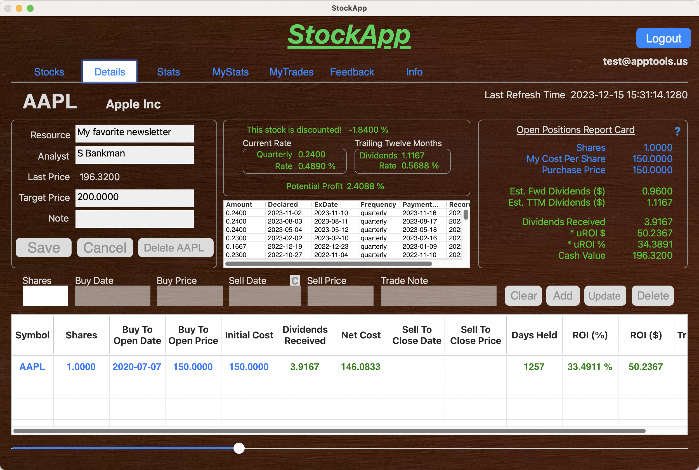Click the Resource input field
699x470 pixels.
(135, 133)
